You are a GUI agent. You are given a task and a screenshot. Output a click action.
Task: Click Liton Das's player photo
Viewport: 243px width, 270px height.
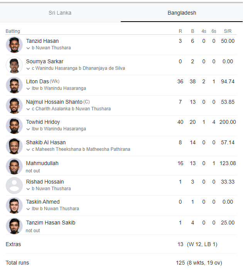click(14, 85)
